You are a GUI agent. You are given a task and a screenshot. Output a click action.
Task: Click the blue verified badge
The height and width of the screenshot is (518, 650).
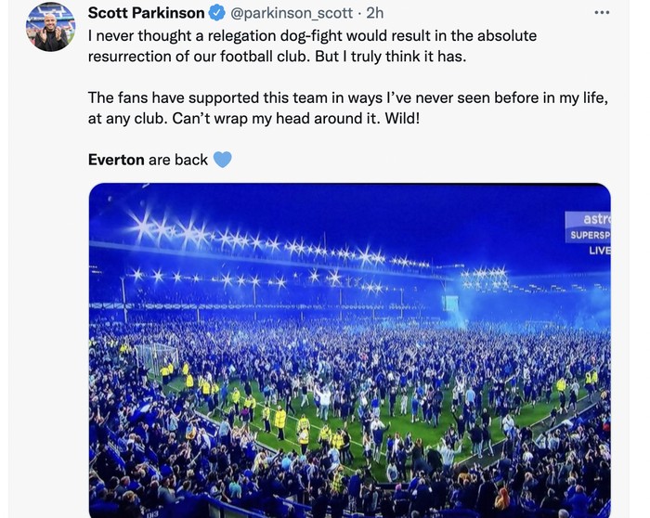pyautogui.click(x=216, y=13)
